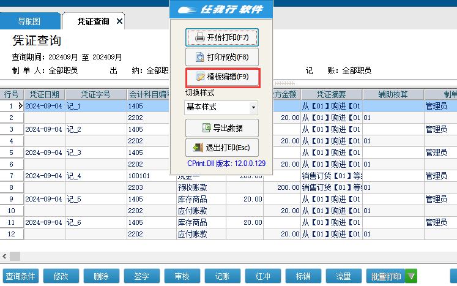Viewport: 457px width, 286px height.
Task: Click the 导出数据 export data button
Action: coord(221,128)
